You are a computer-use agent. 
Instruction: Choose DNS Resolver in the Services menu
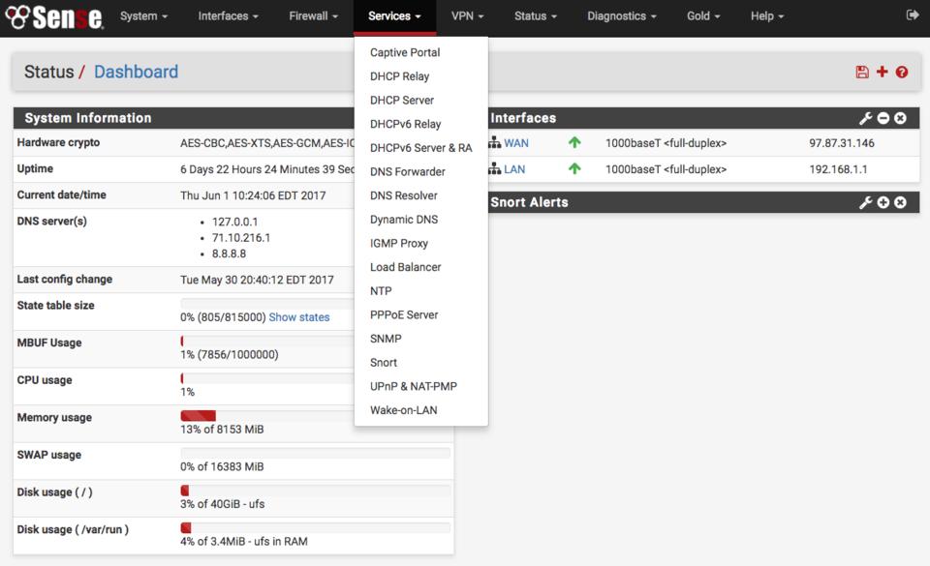click(x=403, y=195)
